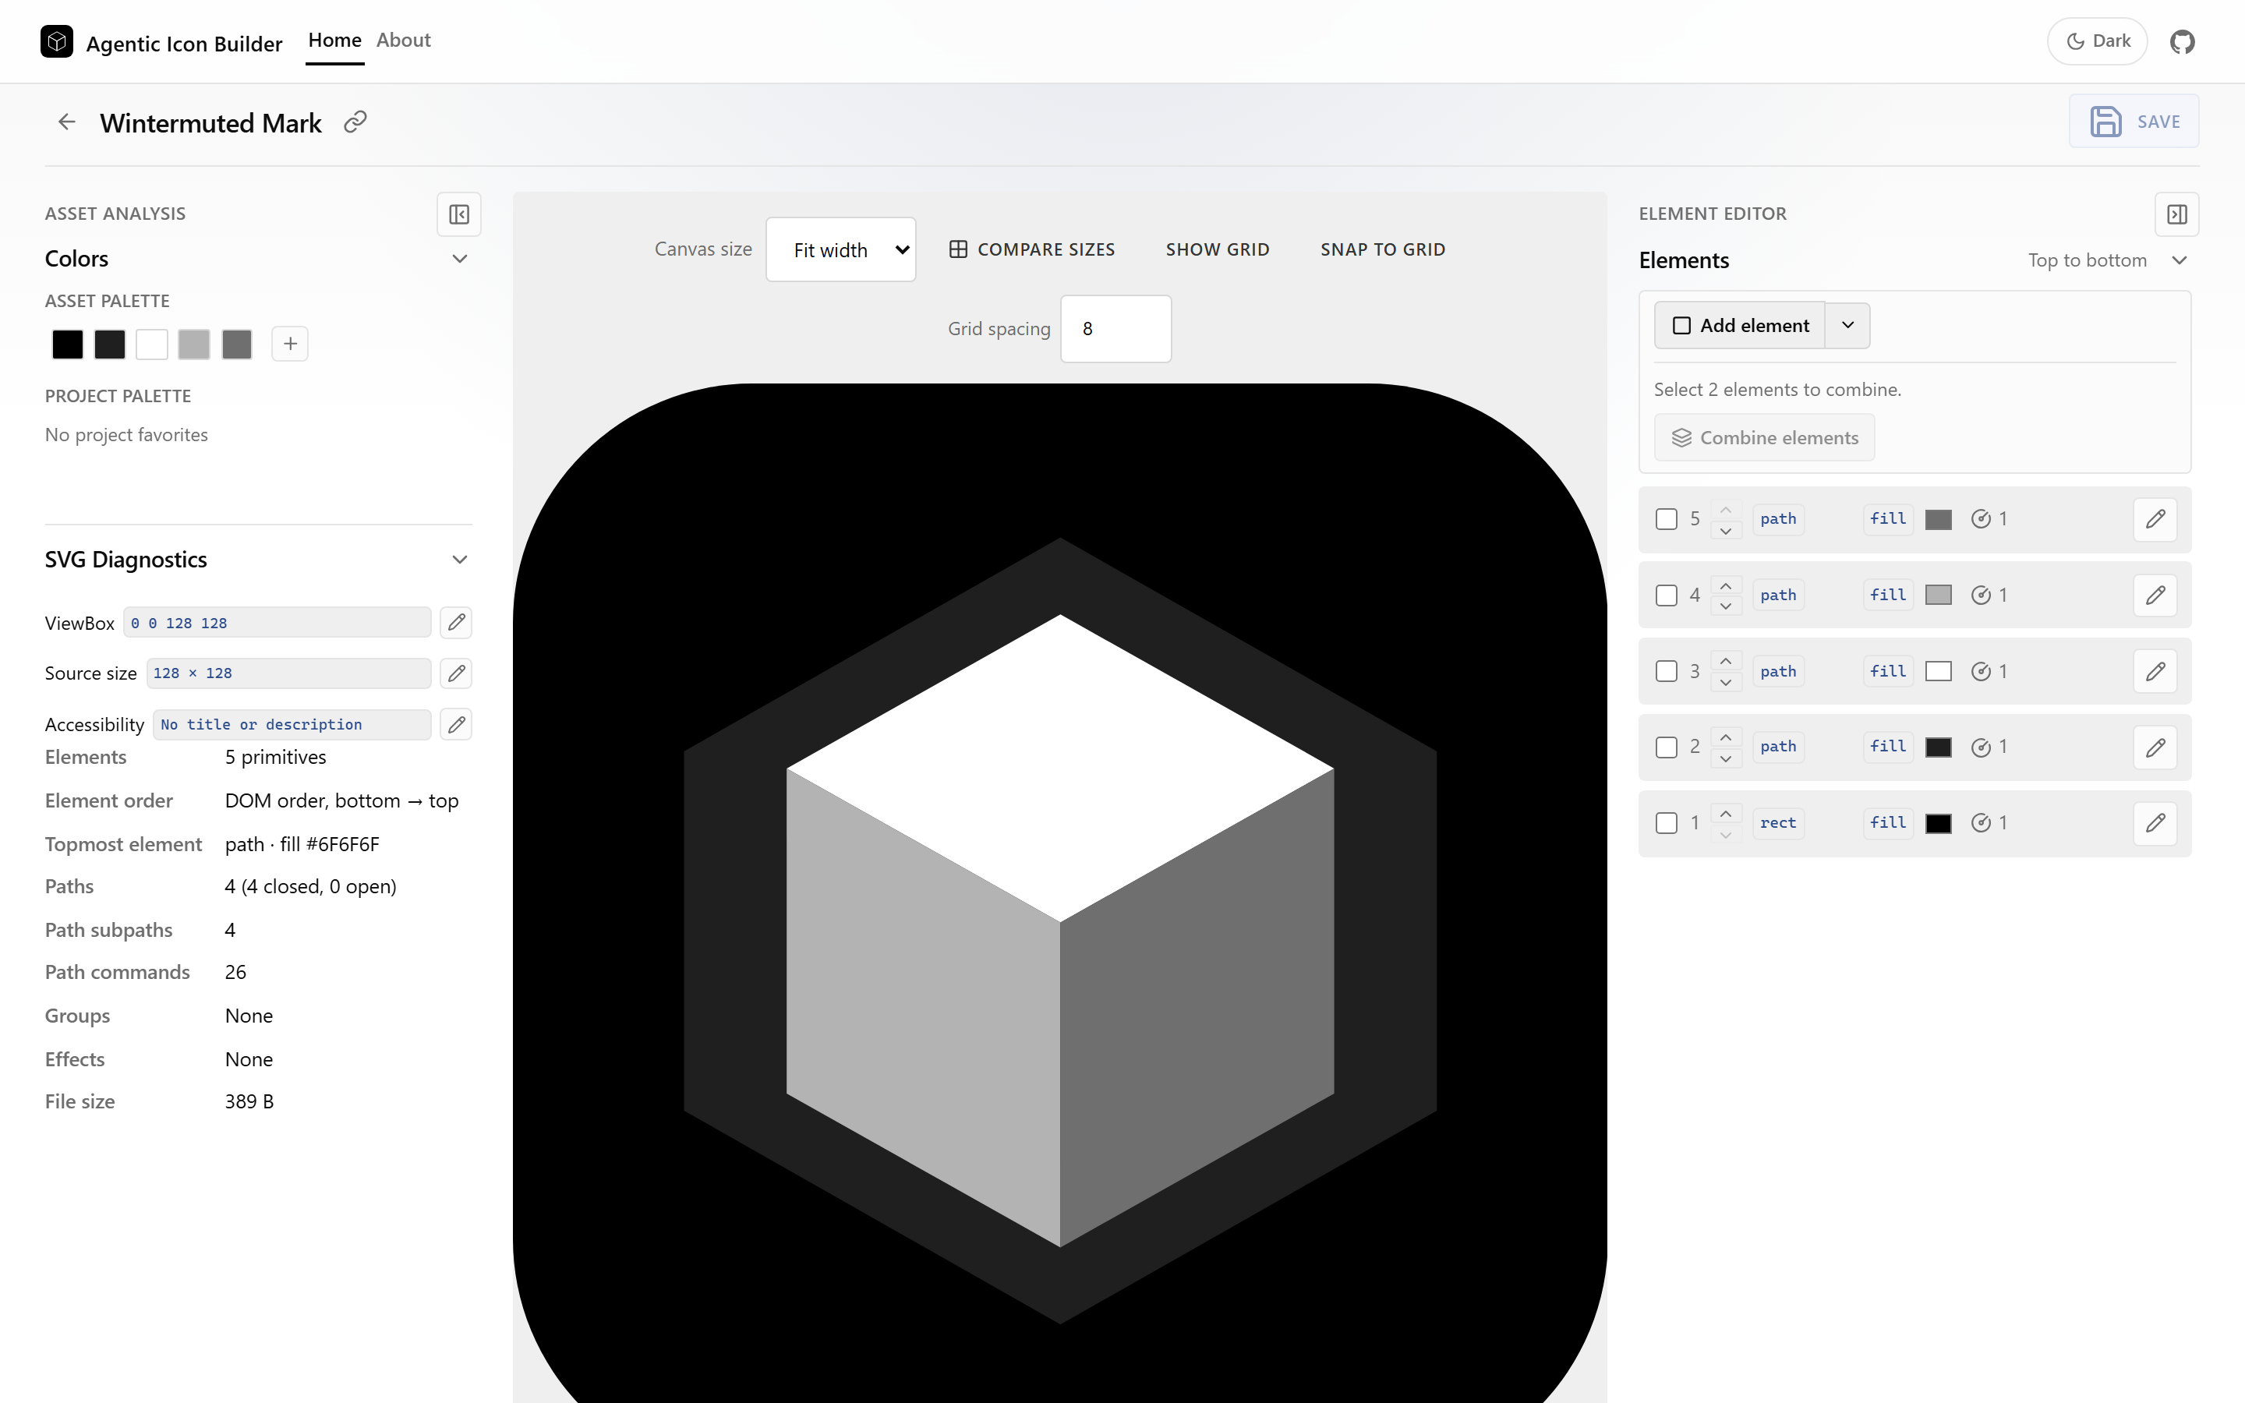Click opacity icon on element 1 row

point(1981,823)
